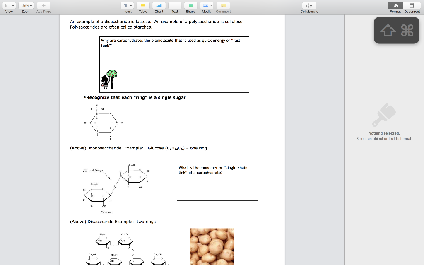
Task: Expand the View options chevron
Action: click(x=13, y=5)
